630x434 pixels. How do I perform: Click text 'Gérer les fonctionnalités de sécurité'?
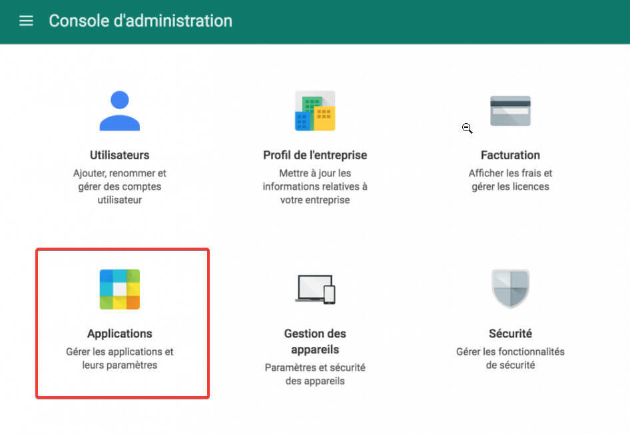point(510,358)
